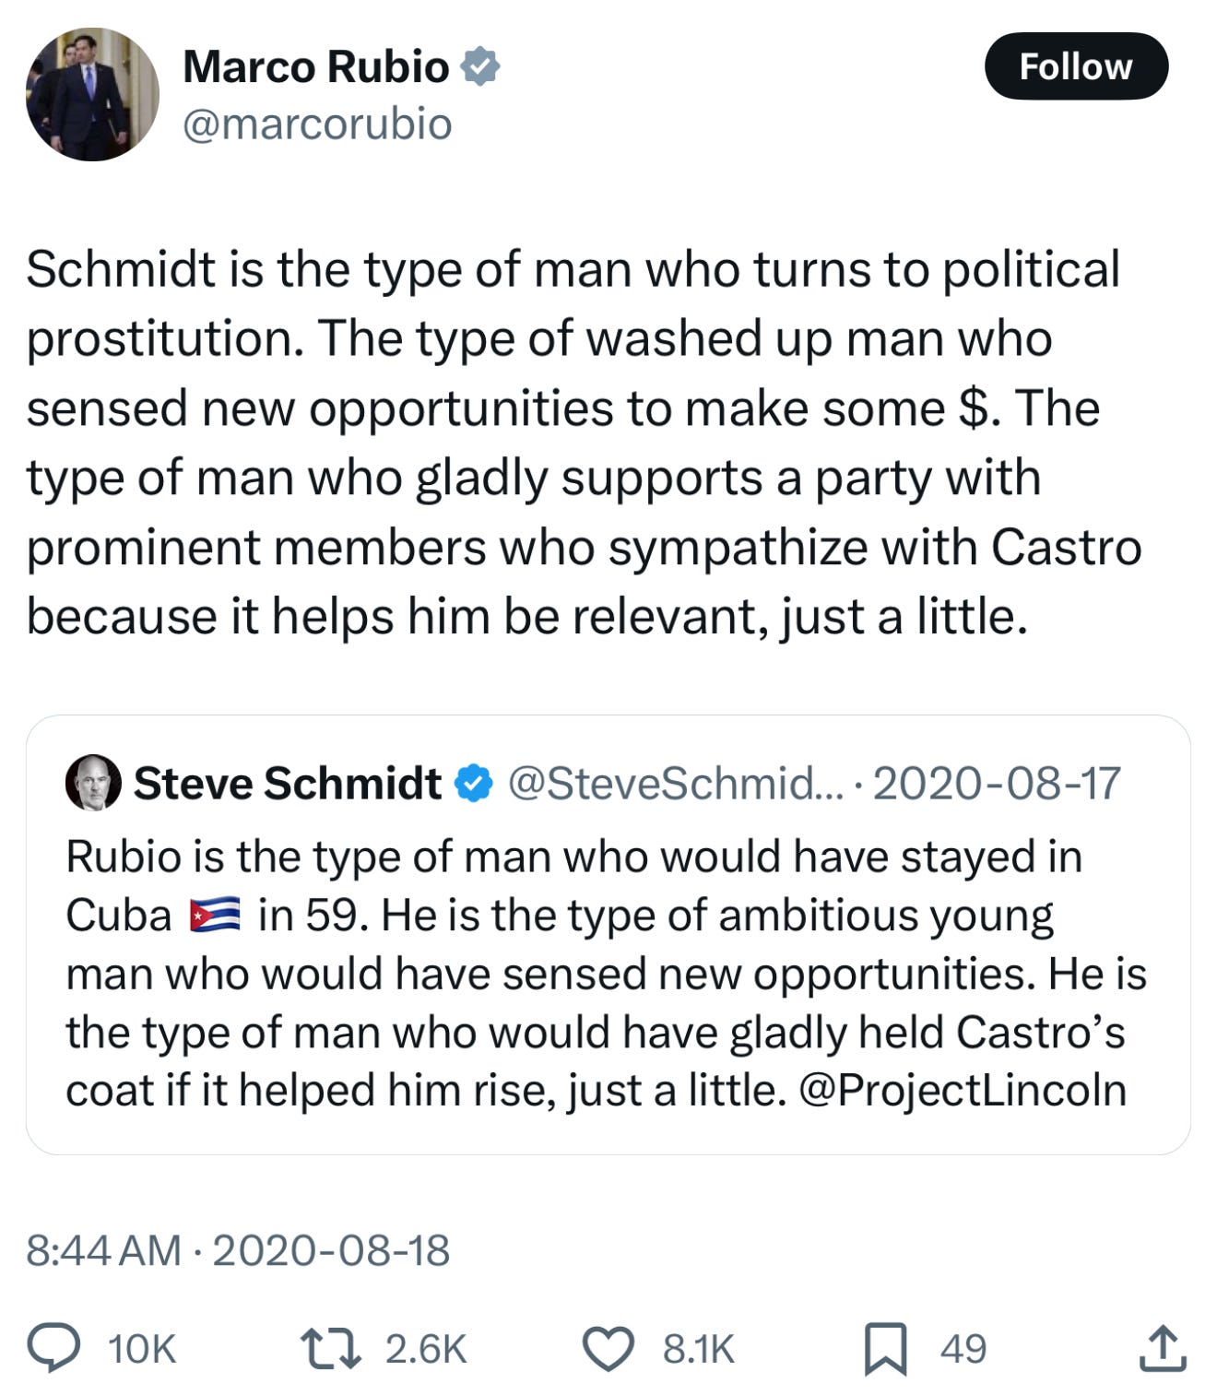
Task: Open the quoted tweet body text
Action: 599,974
